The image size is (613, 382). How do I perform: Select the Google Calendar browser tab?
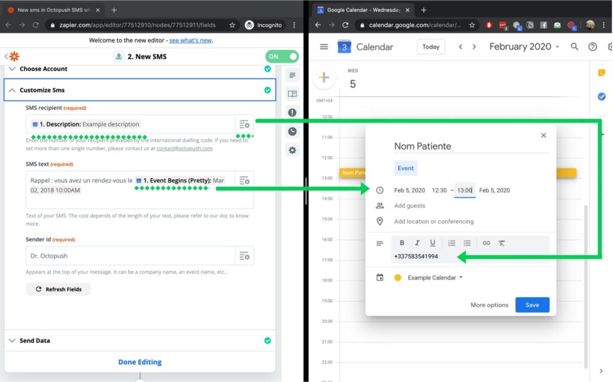[363, 10]
